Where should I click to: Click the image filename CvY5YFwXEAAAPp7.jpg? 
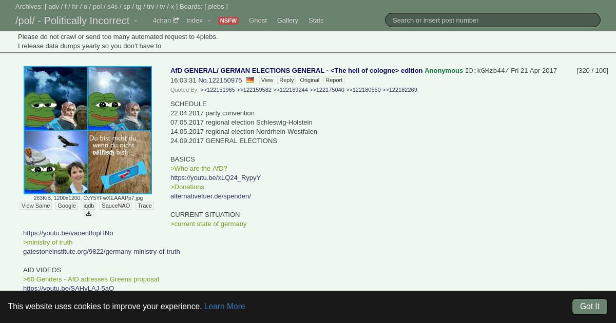(113, 198)
